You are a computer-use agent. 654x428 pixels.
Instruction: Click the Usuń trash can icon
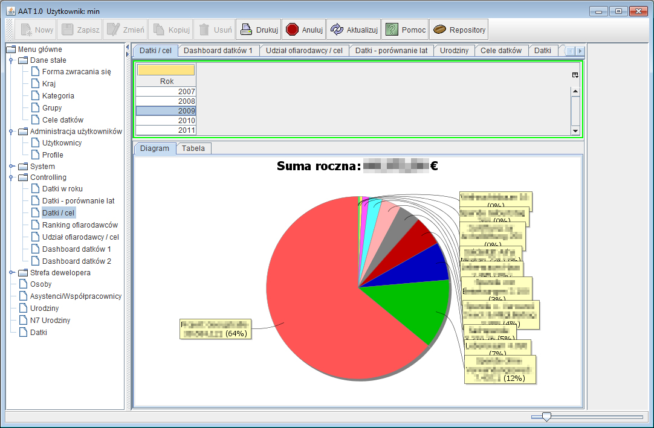click(x=204, y=30)
